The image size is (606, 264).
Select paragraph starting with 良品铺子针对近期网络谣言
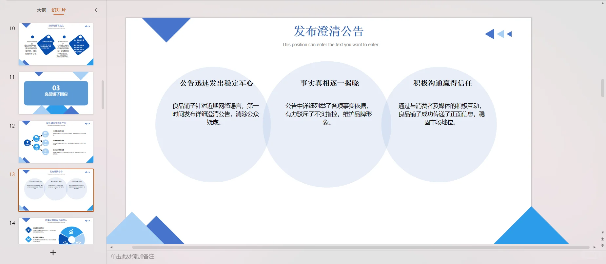tap(215, 114)
